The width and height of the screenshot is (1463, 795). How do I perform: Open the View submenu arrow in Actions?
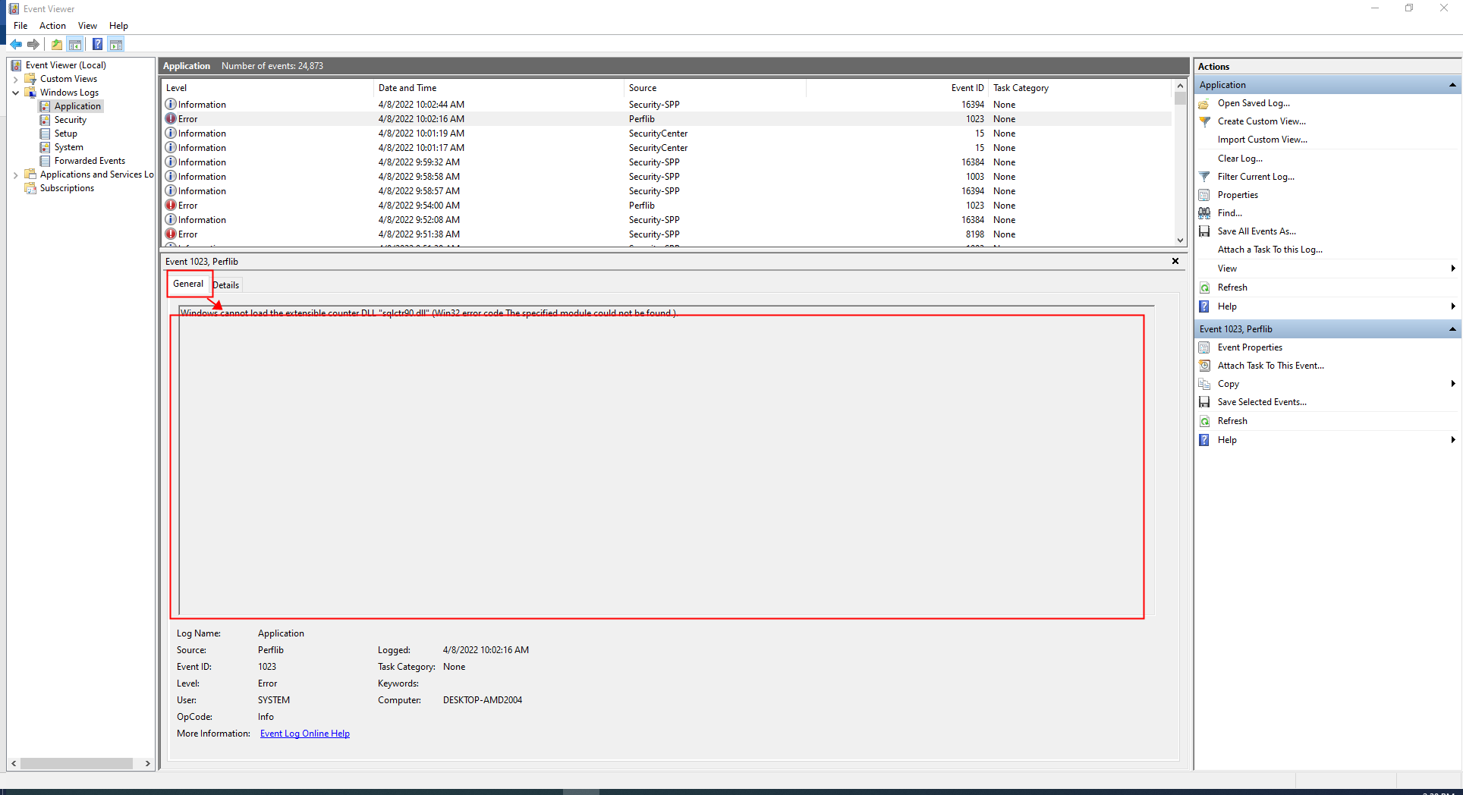pyautogui.click(x=1452, y=269)
